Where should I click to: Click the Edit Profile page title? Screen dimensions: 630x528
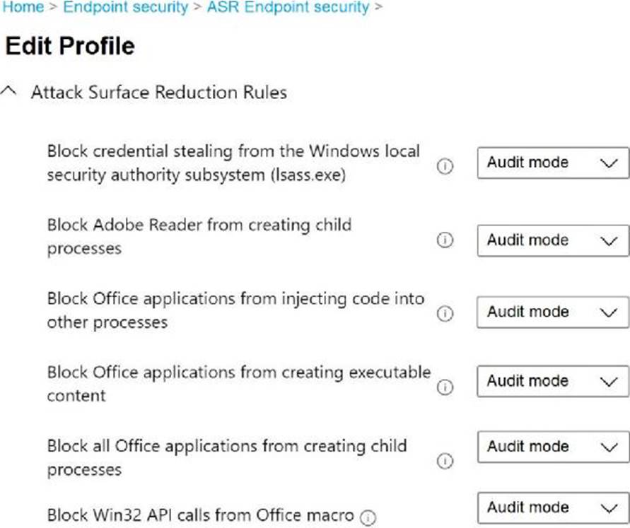coord(69,47)
